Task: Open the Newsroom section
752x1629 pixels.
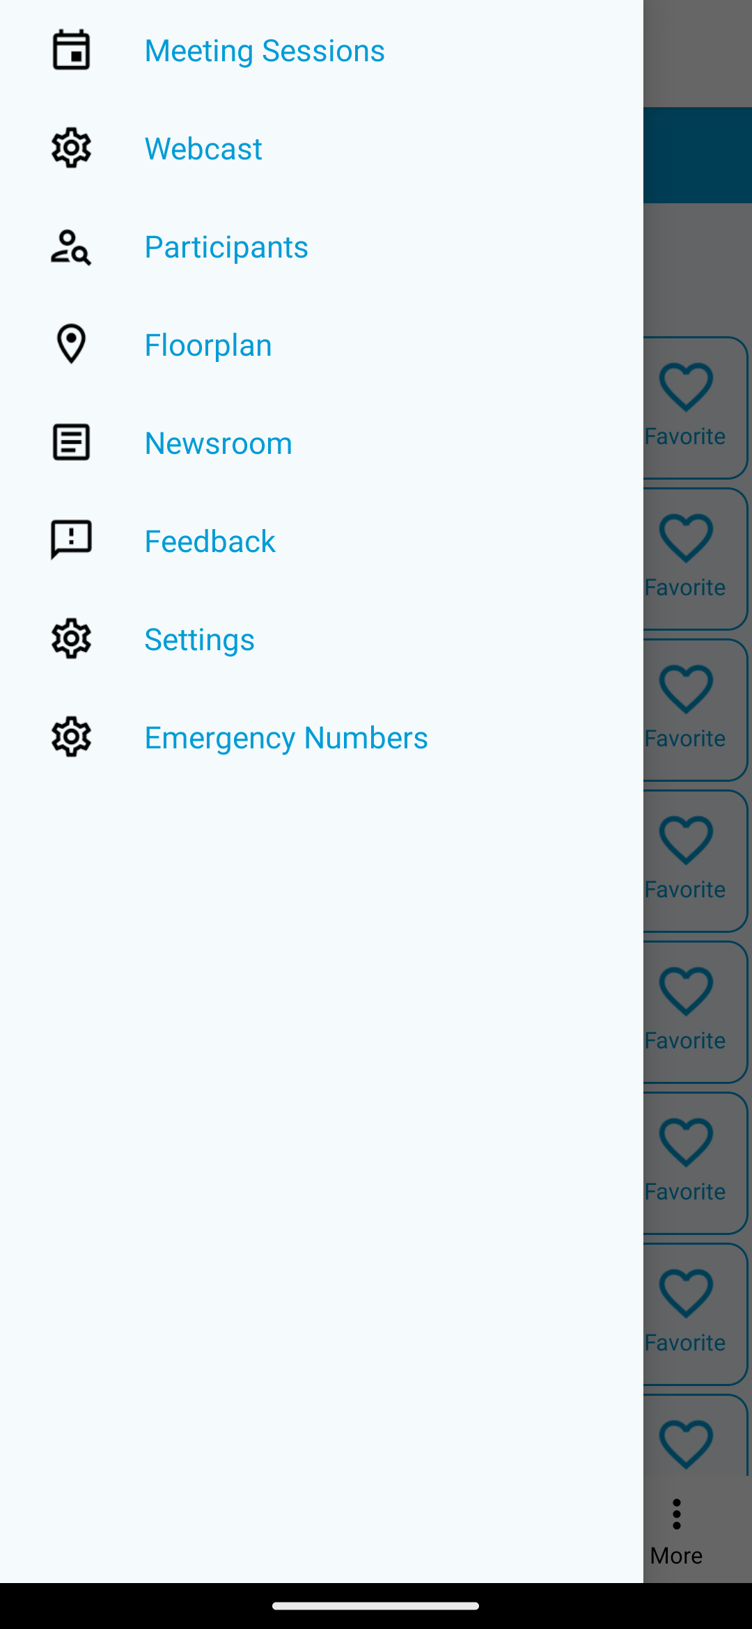Action: coord(219,443)
